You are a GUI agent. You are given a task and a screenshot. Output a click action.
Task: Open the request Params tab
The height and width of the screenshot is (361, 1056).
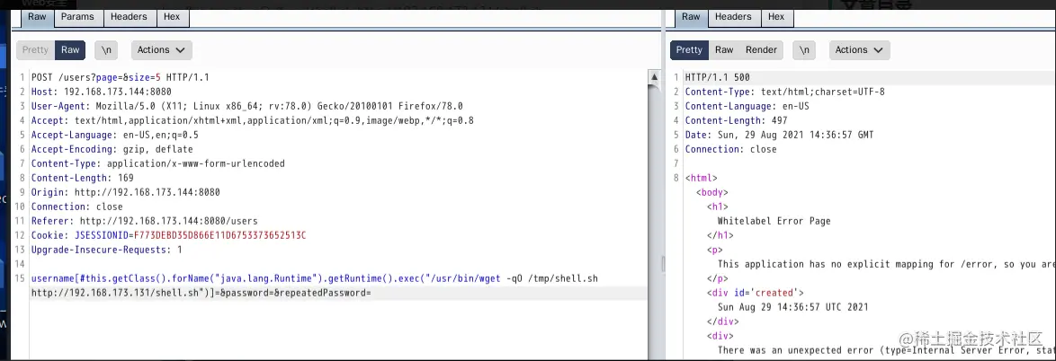[77, 17]
